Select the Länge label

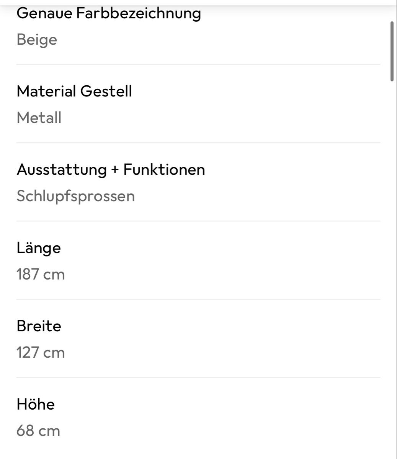(39, 248)
